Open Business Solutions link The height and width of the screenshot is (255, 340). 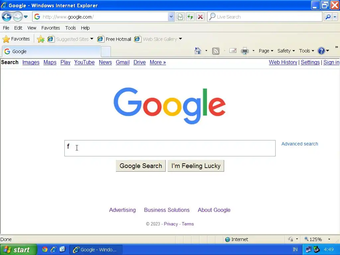click(167, 210)
